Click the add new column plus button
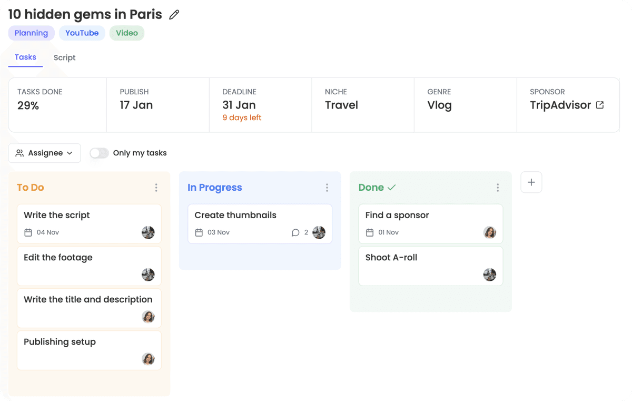 pos(531,182)
